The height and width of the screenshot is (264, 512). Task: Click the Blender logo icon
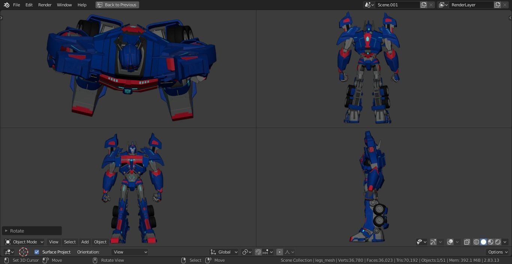6,5
